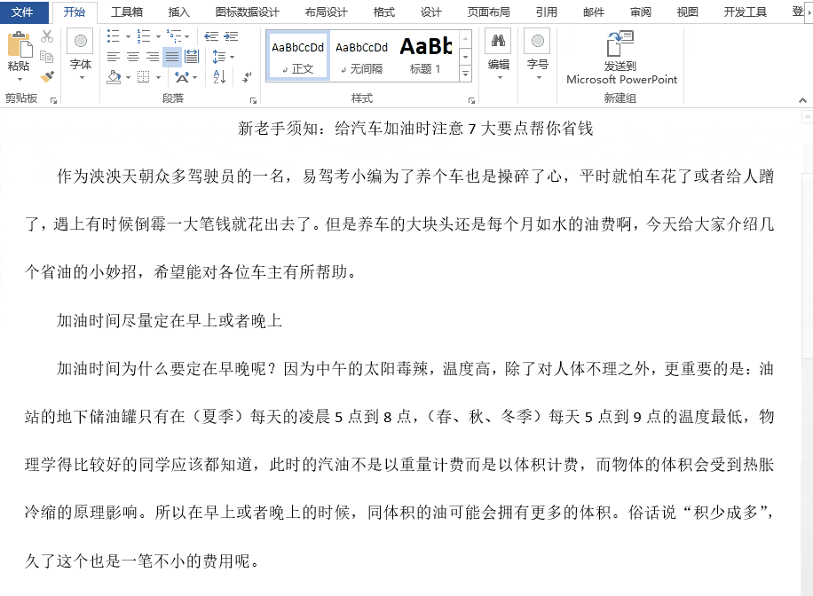Apply multilevel list formatting
813x596 pixels.
pos(174,35)
